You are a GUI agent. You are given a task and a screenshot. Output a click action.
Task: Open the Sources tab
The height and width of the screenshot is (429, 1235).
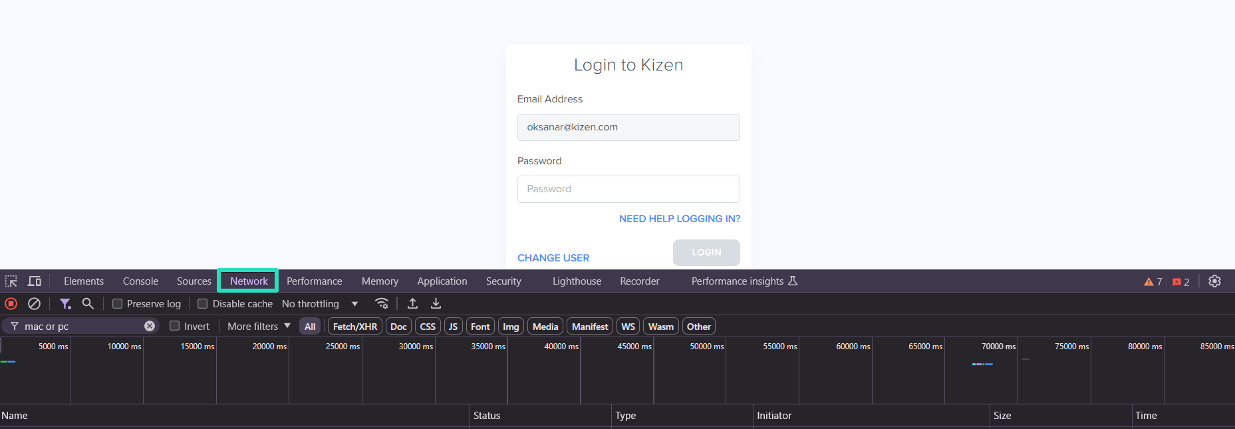point(194,281)
